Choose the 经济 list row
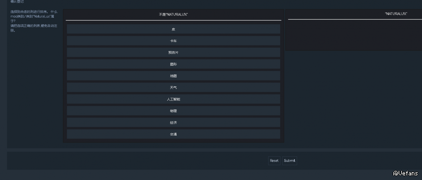This screenshot has height=180, width=422. tap(173, 123)
